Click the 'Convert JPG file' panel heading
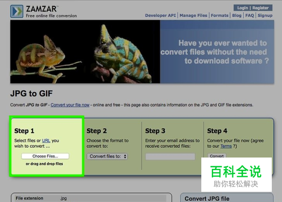This screenshot has width=282, height=202. [x=207, y=199]
